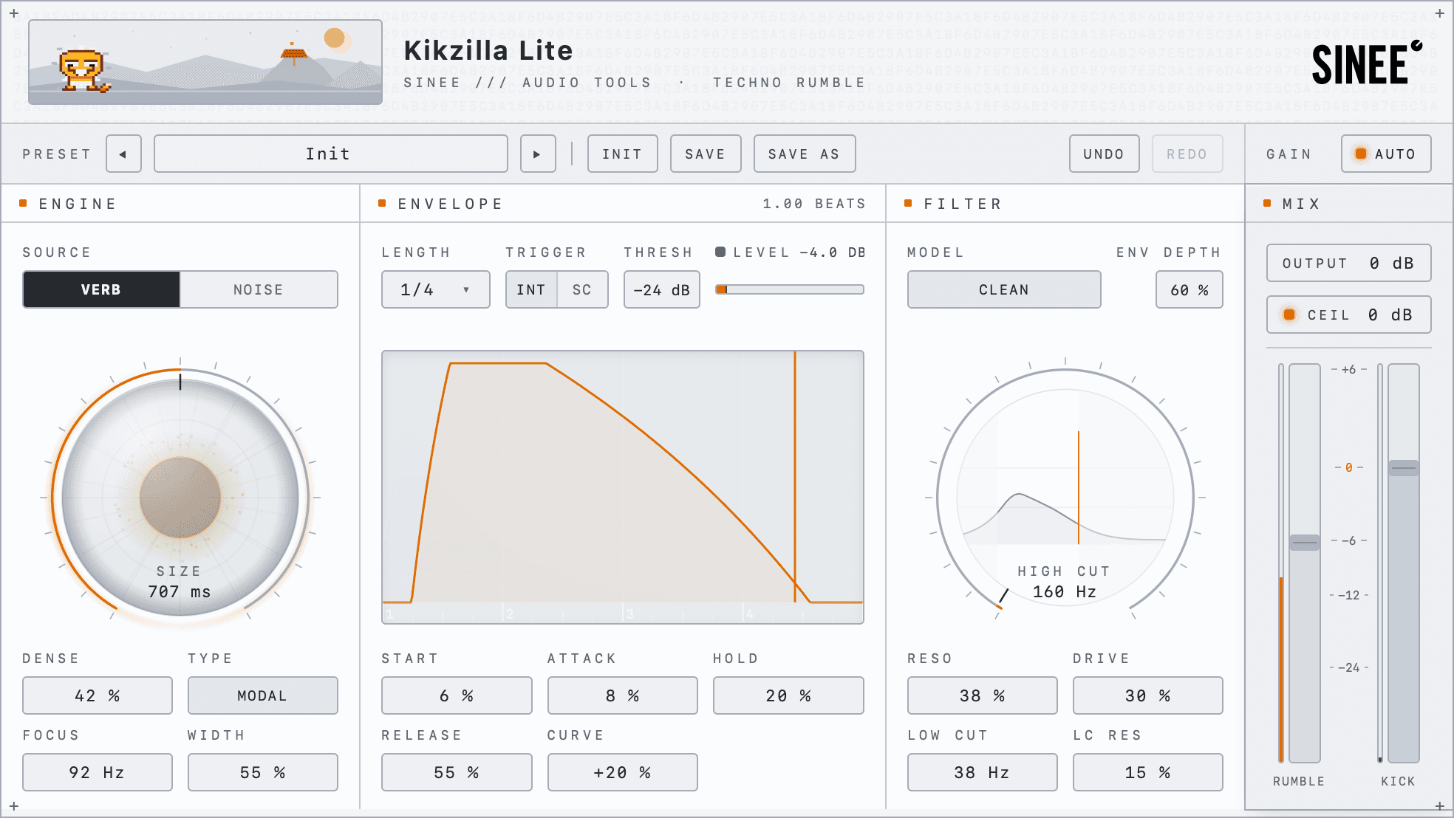Click the Reso 38 % field
Image resolution: width=1454 pixels, height=818 pixels.
click(x=983, y=695)
